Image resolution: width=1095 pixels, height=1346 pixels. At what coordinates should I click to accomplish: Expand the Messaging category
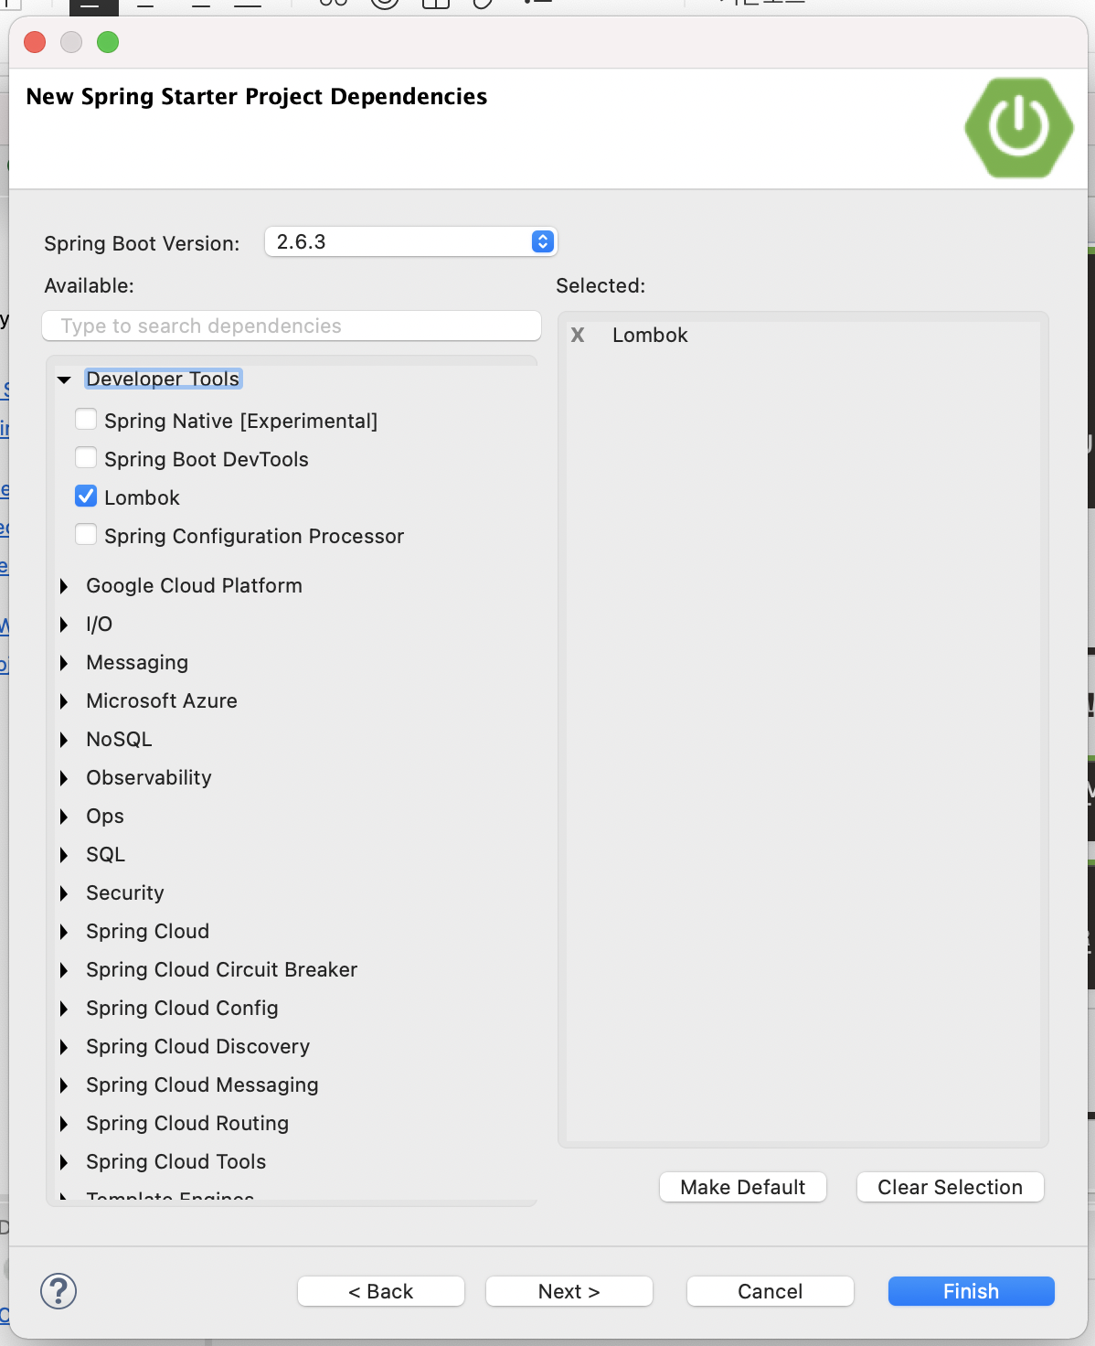pos(64,663)
